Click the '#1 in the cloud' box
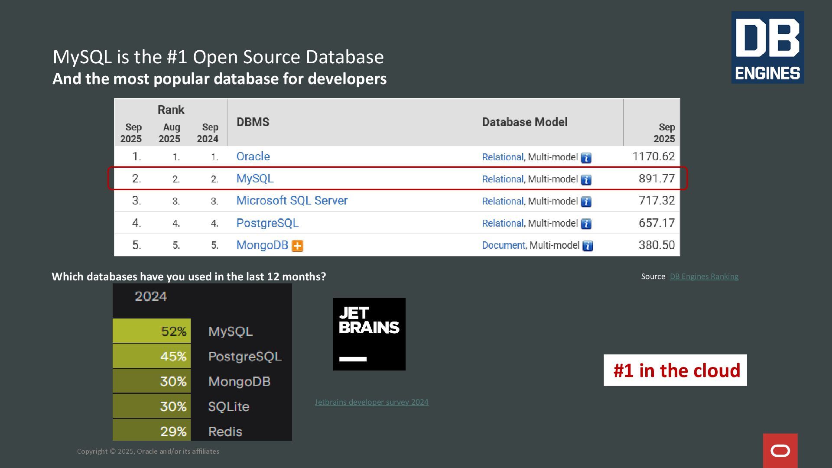This screenshot has width=832, height=468. point(675,370)
